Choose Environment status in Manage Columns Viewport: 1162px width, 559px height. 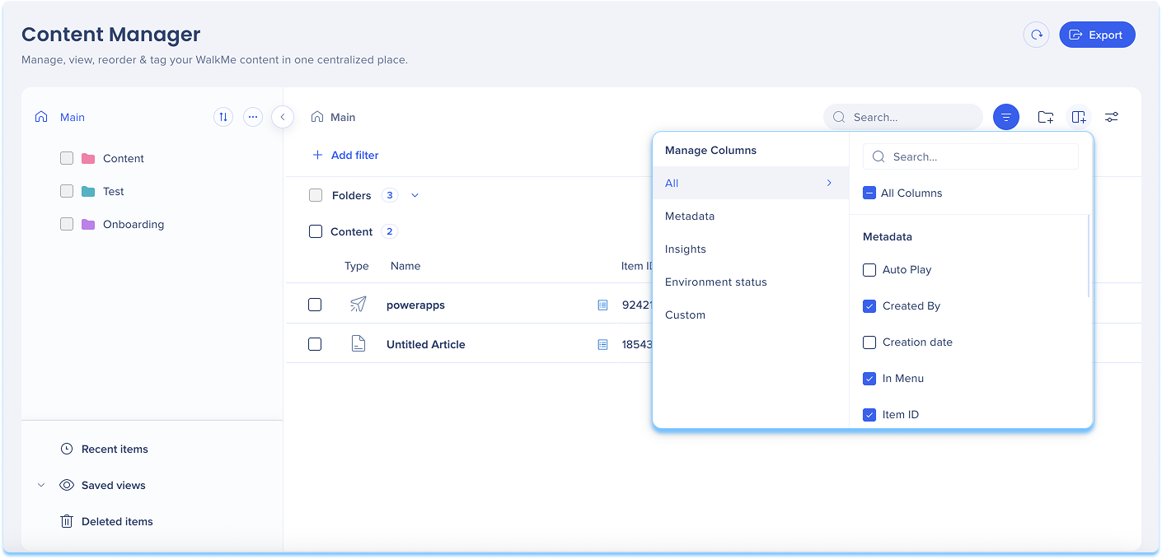715,282
